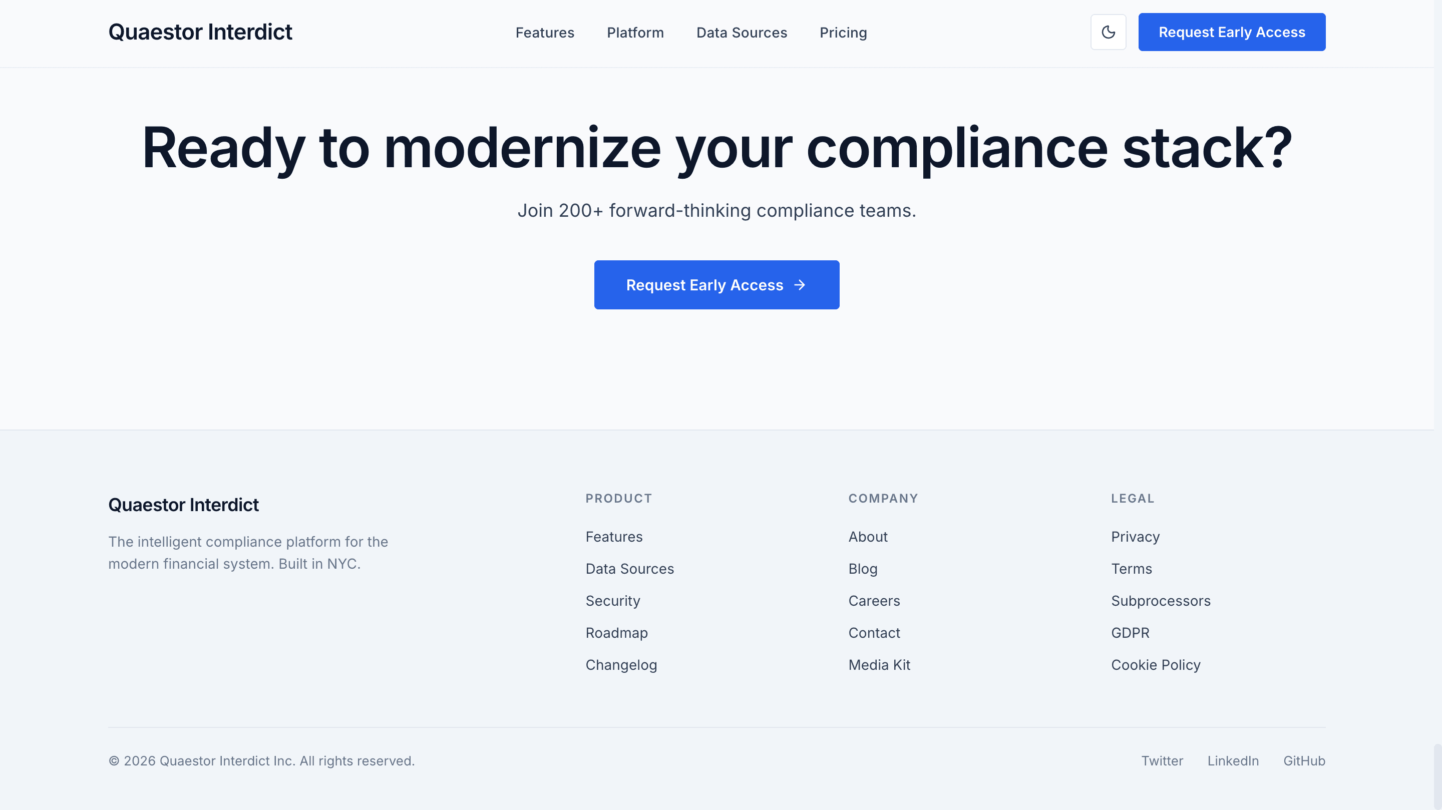This screenshot has height=810, width=1442.
Task: Go to Data Sources in top navigation
Action: point(741,33)
